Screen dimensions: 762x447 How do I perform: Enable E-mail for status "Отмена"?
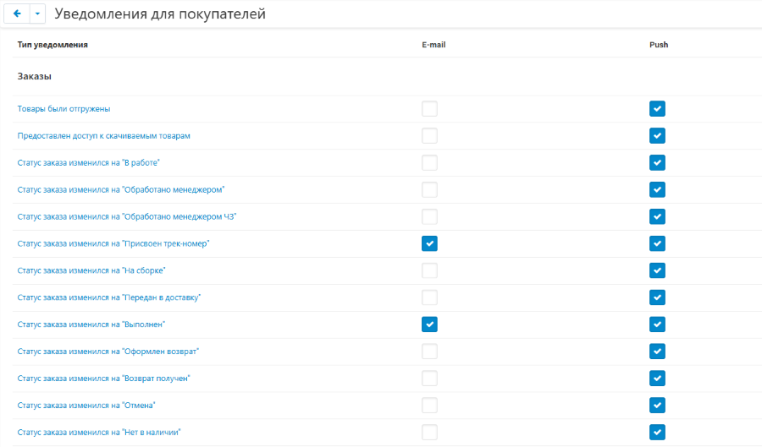point(429,406)
